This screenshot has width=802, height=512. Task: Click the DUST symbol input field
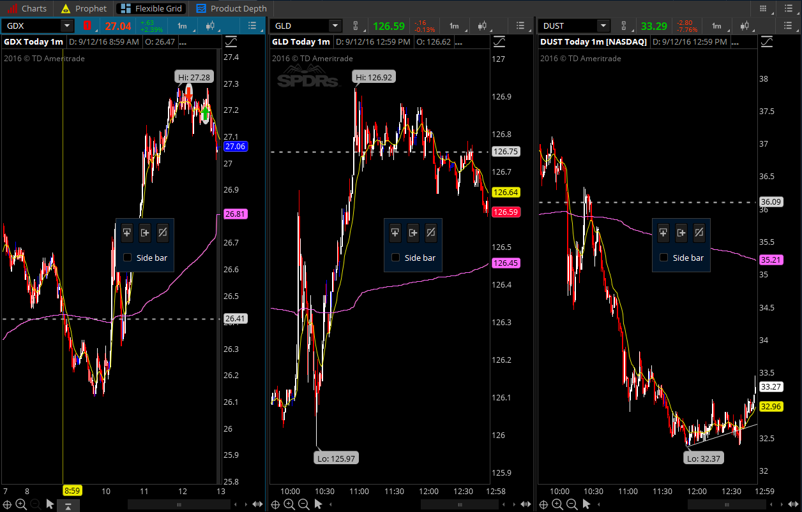(x=568, y=26)
